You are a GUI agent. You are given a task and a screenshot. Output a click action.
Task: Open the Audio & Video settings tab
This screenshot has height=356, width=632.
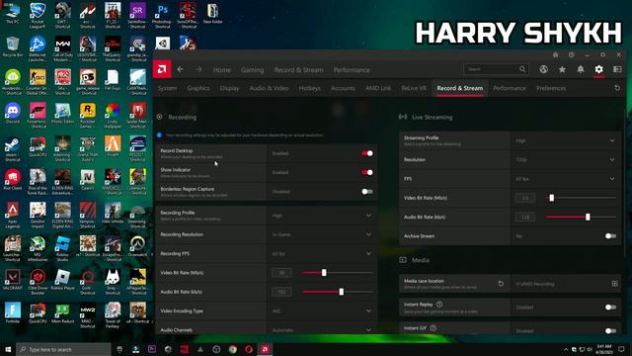[x=269, y=88]
